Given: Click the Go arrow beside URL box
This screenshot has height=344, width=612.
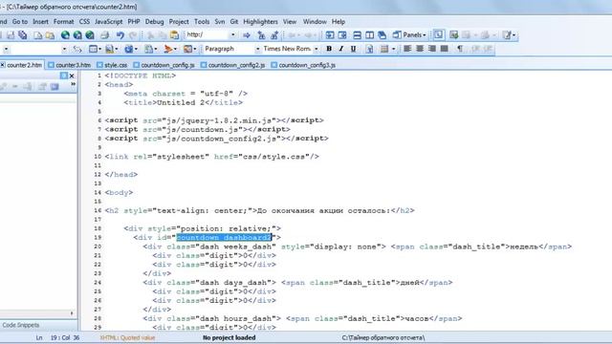Looking at the screenshot, I should (x=247, y=35).
